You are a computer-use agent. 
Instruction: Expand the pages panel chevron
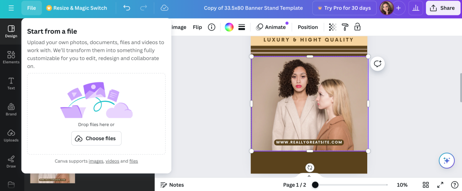tap(309, 176)
